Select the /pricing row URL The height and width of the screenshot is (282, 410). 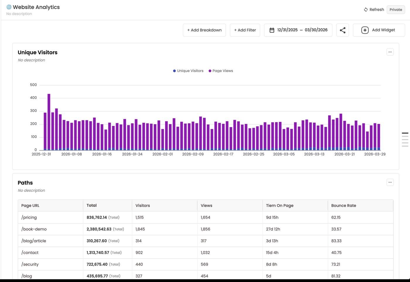(x=29, y=218)
